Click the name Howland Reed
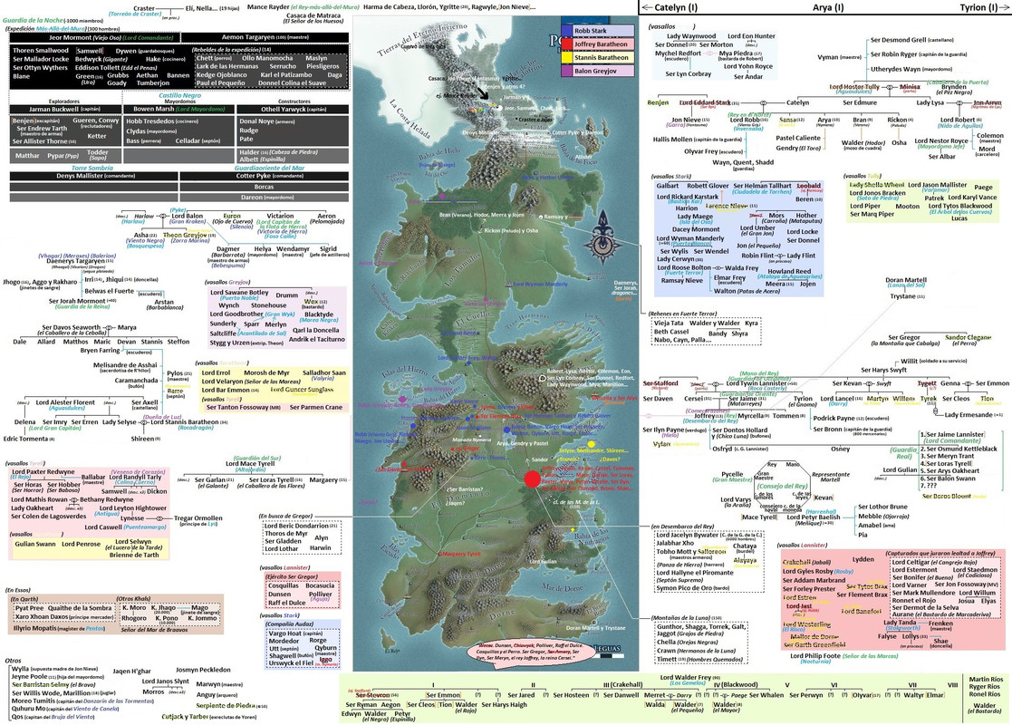This screenshot has width=1012, height=725. pyautogui.click(x=789, y=271)
